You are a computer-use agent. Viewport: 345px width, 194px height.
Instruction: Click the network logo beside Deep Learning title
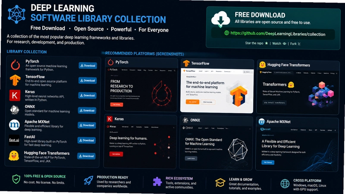click(x=16, y=14)
